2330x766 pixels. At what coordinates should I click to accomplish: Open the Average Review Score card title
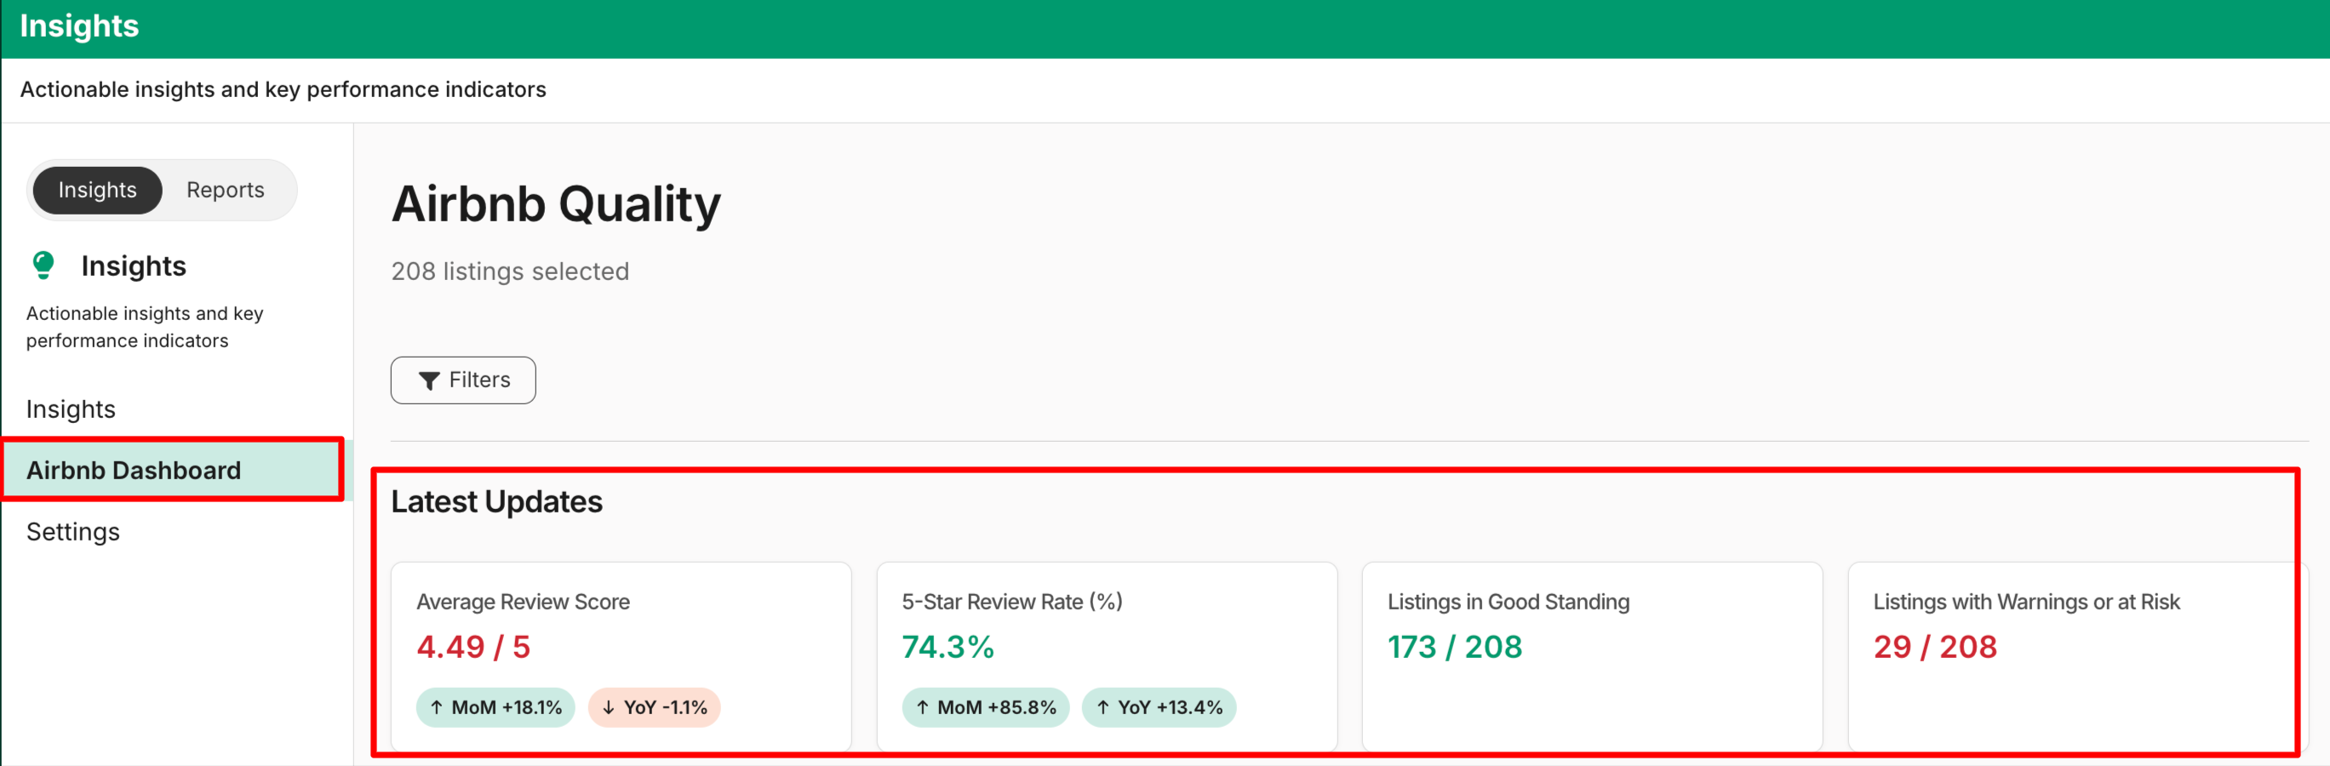tap(523, 602)
